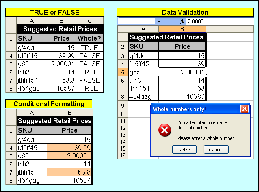Click TRUE in row 3 of TRUE or FALSE table
Image resolution: width=259 pixels, height=192 pixels.
tap(90, 48)
